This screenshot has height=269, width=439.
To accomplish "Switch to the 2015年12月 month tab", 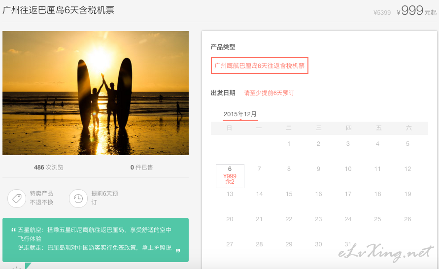I will point(240,114).
